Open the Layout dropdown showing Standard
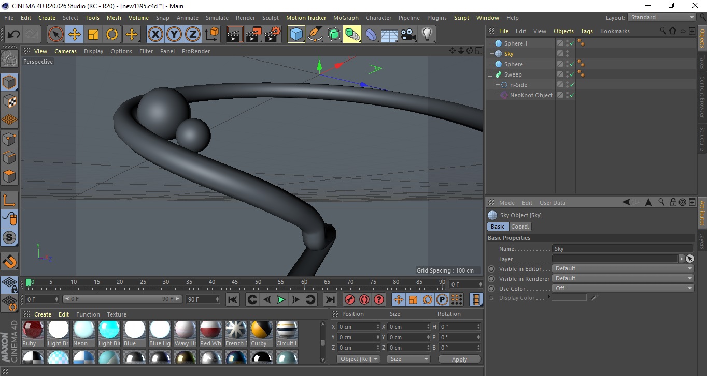The image size is (707, 376). click(662, 17)
